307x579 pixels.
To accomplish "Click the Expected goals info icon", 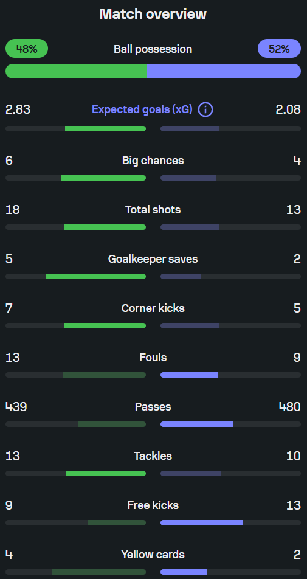I will (205, 109).
